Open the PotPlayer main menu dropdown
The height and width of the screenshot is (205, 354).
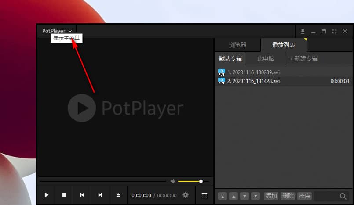[x=57, y=31]
